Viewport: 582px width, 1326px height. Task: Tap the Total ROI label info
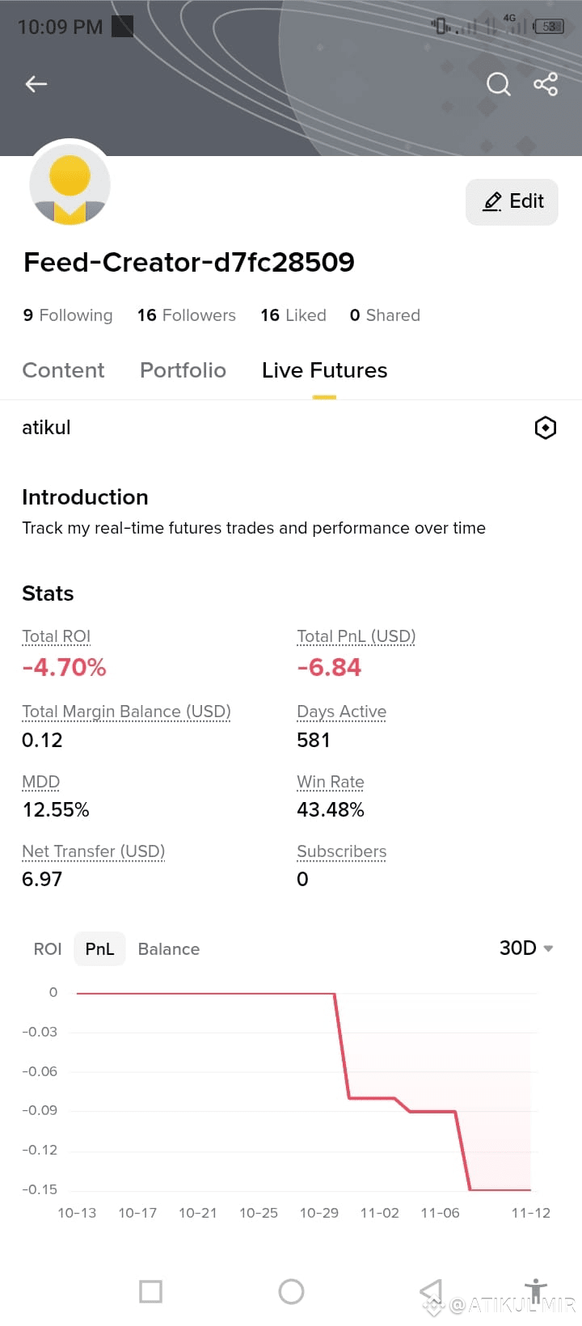[x=56, y=636]
